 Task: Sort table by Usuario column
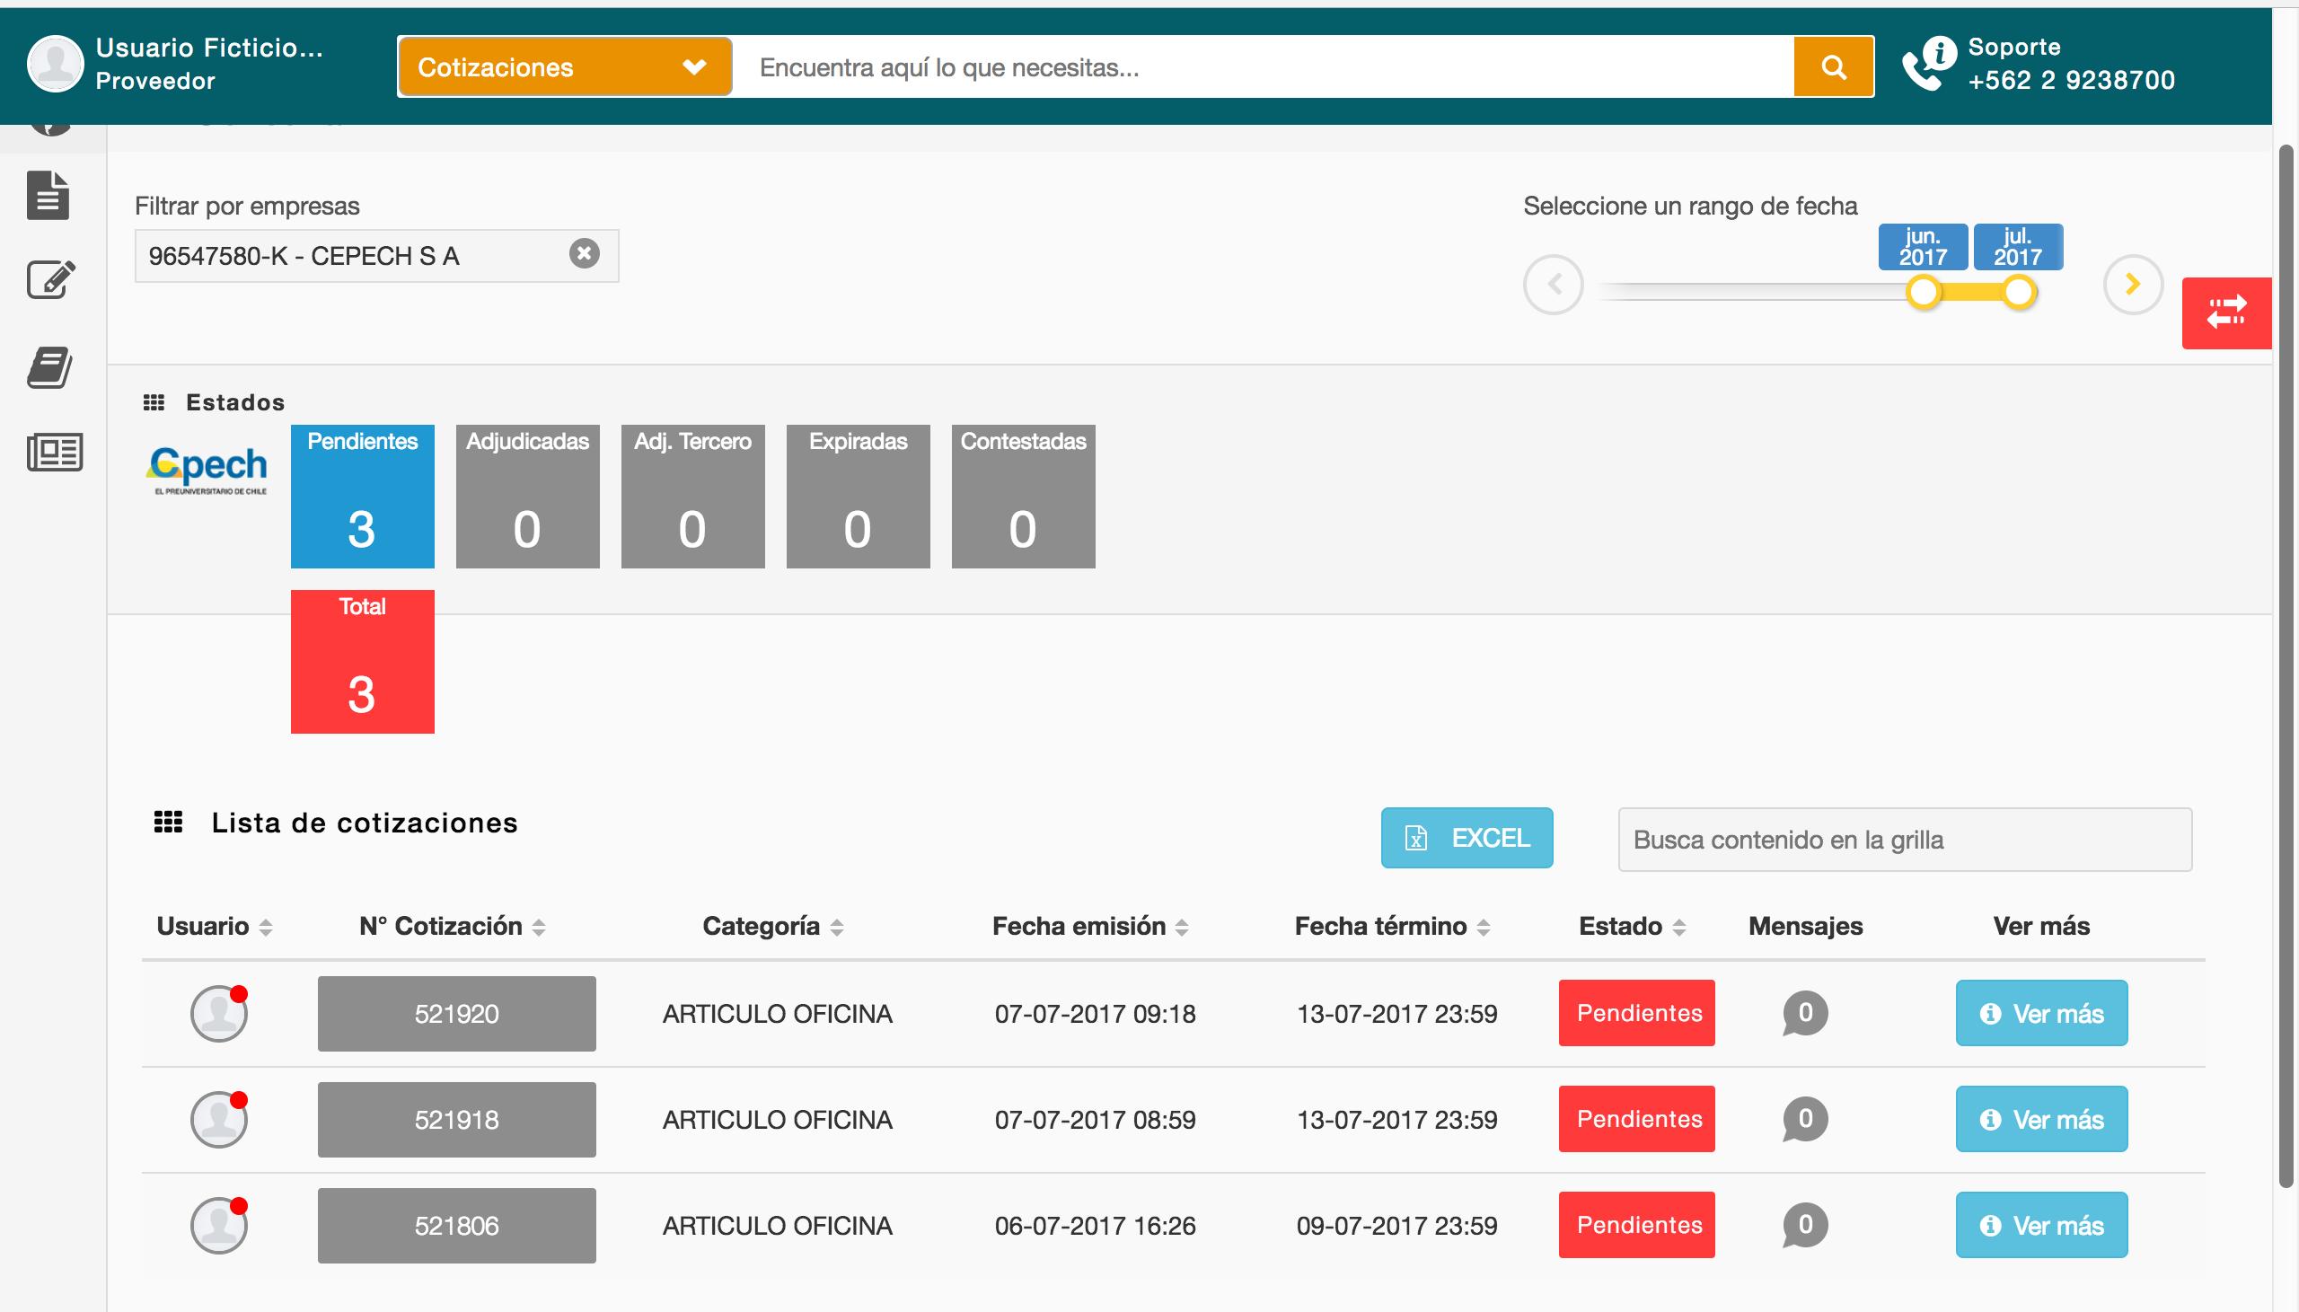tap(215, 927)
